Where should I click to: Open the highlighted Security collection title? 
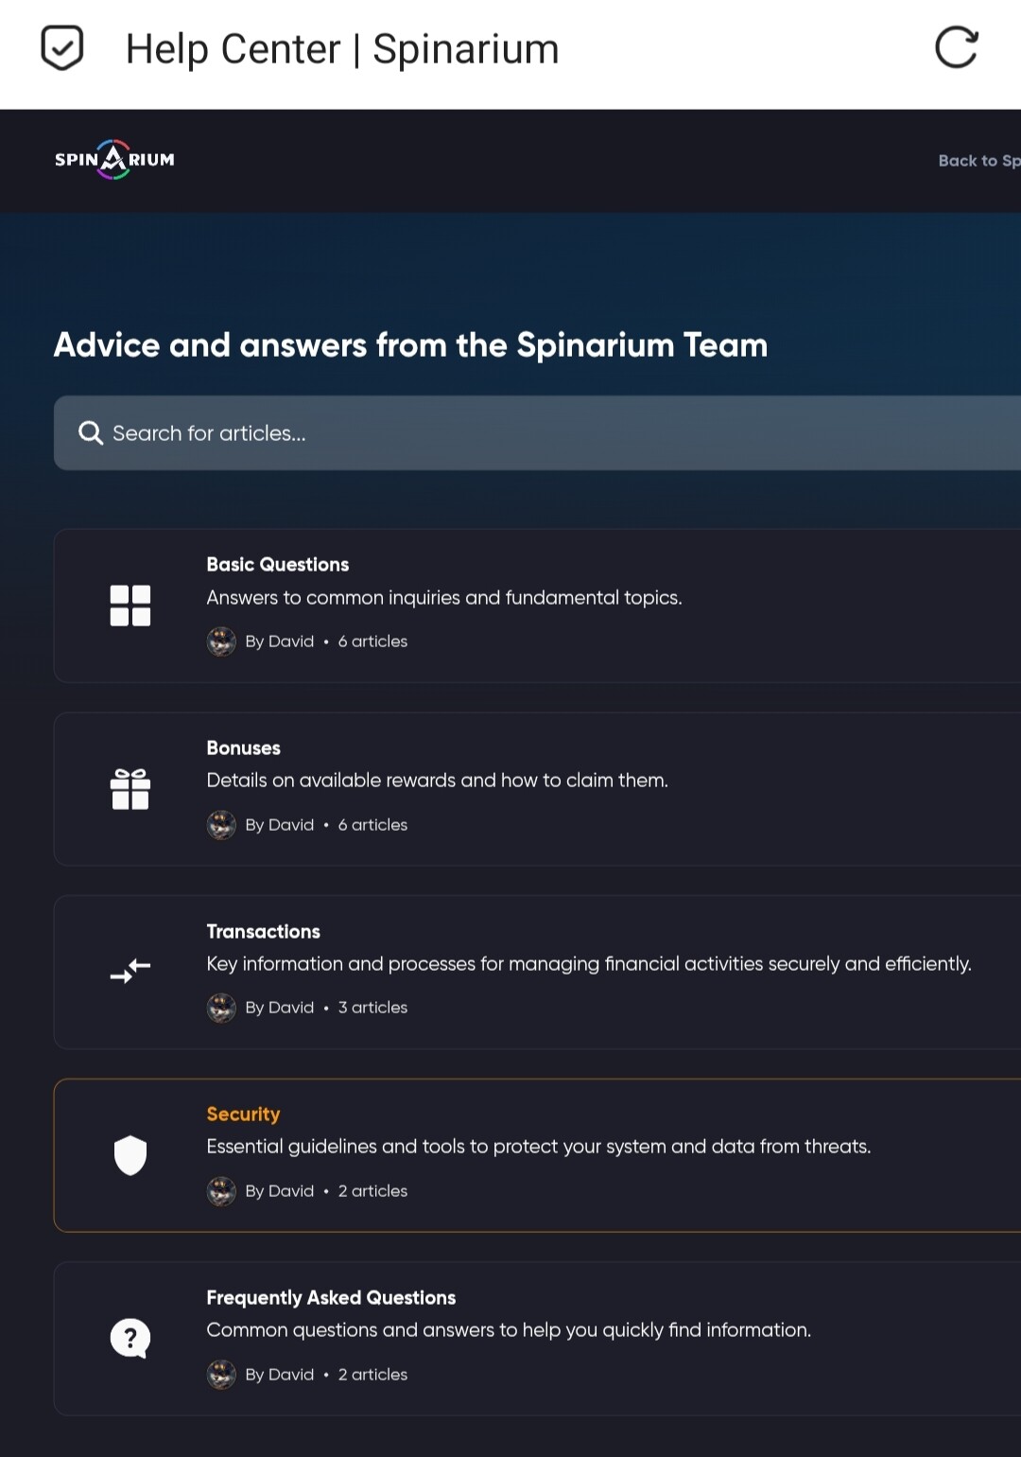(244, 1115)
